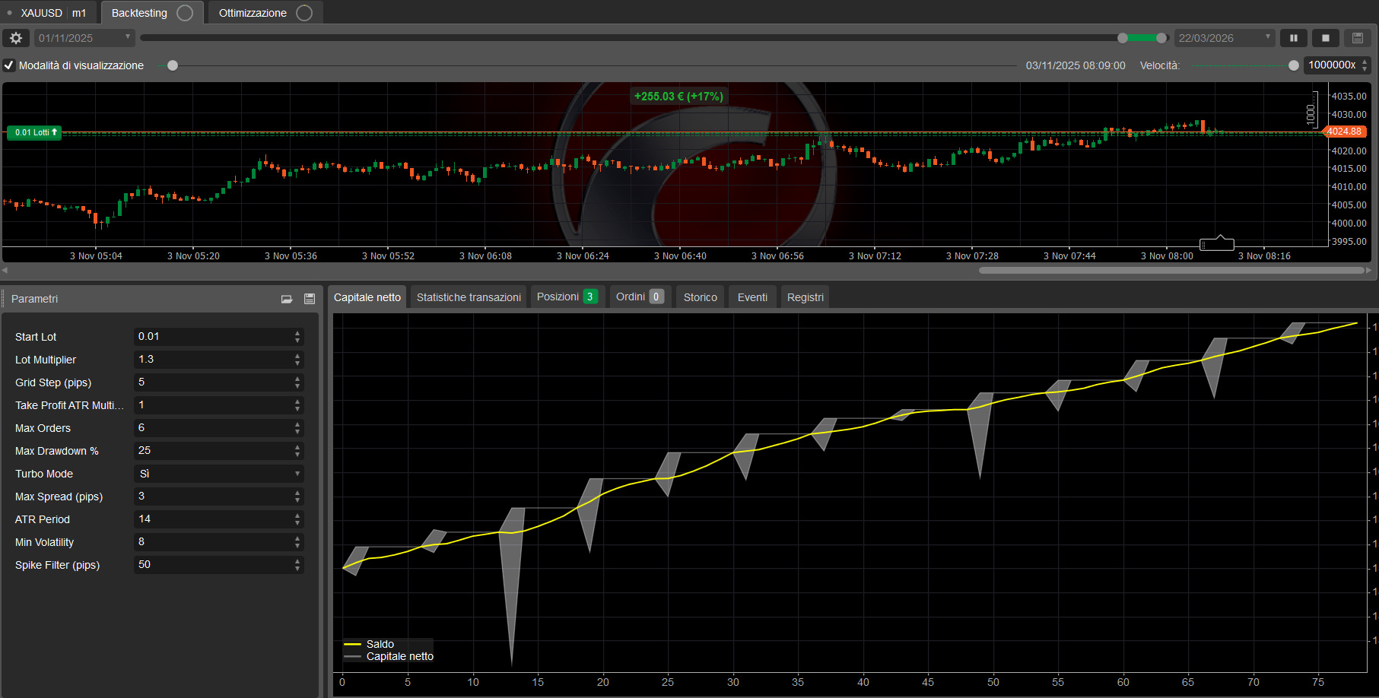
Task: Switch to the Statistiche transazioni tab
Action: pyautogui.click(x=469, y=297)
